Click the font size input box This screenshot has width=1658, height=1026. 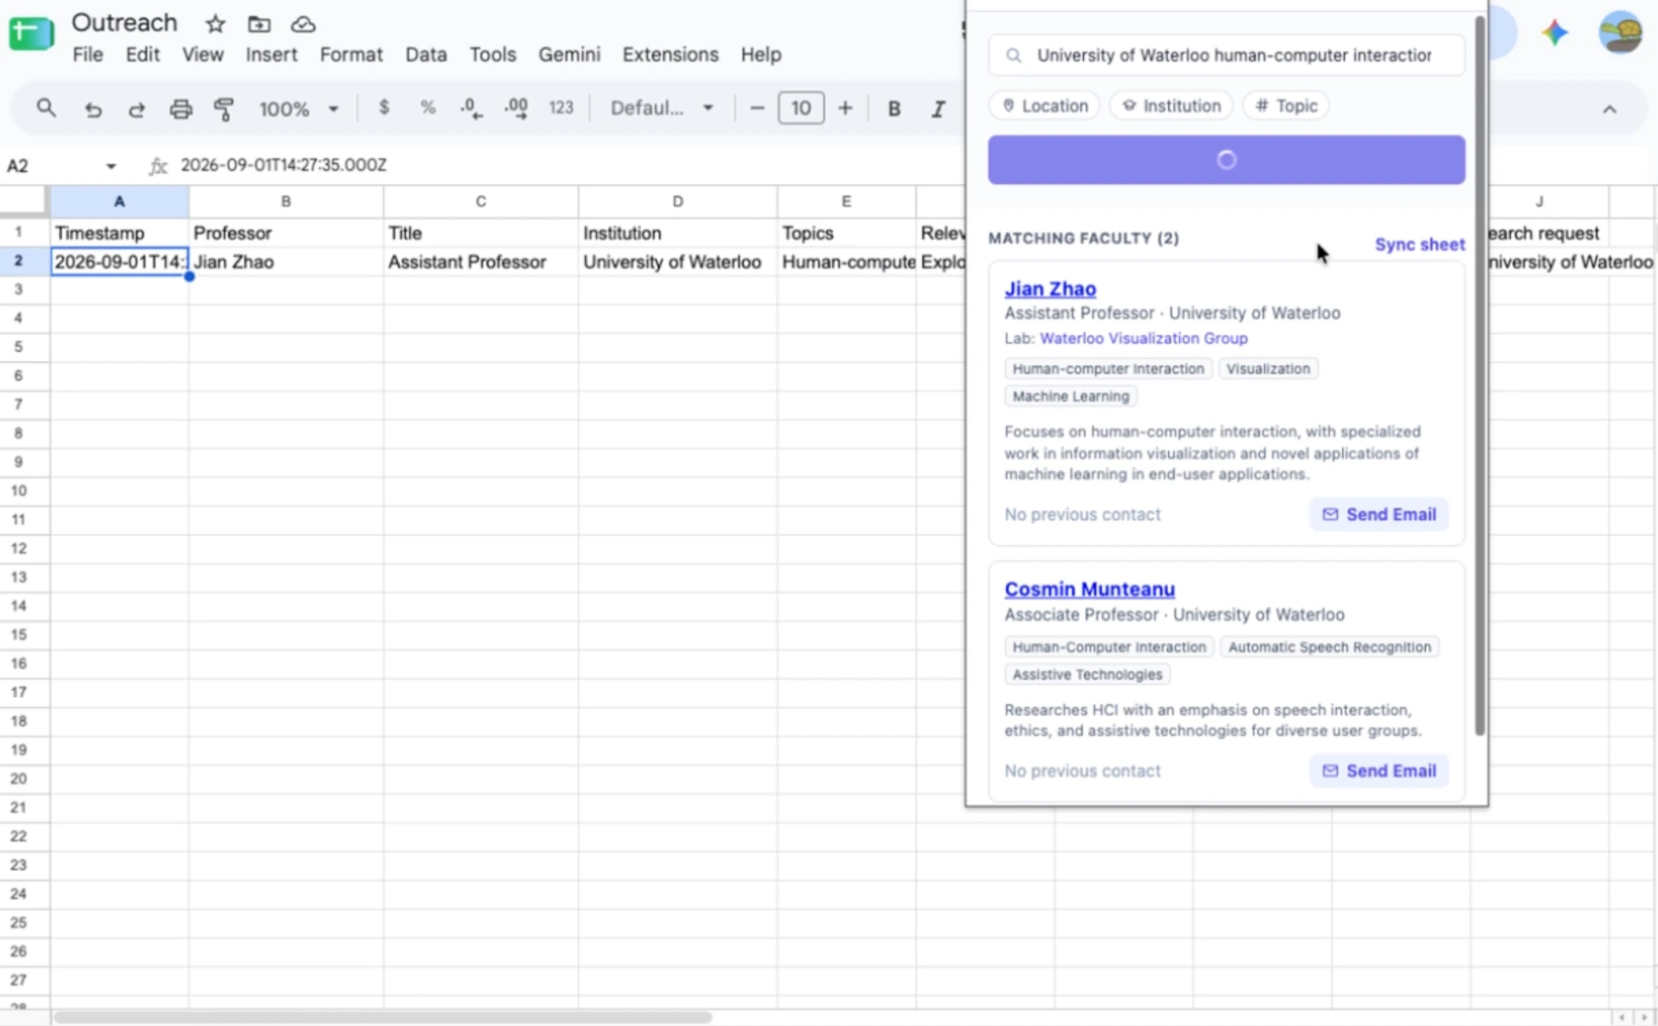800,109
